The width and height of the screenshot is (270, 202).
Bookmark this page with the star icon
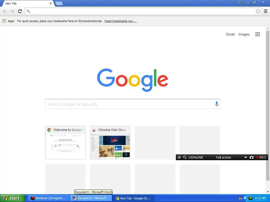(x=258, y=11)
